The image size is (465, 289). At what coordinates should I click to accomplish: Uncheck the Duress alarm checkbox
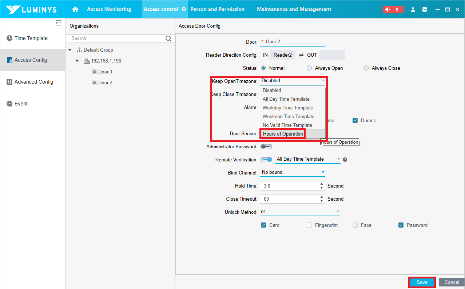(355, 120)
